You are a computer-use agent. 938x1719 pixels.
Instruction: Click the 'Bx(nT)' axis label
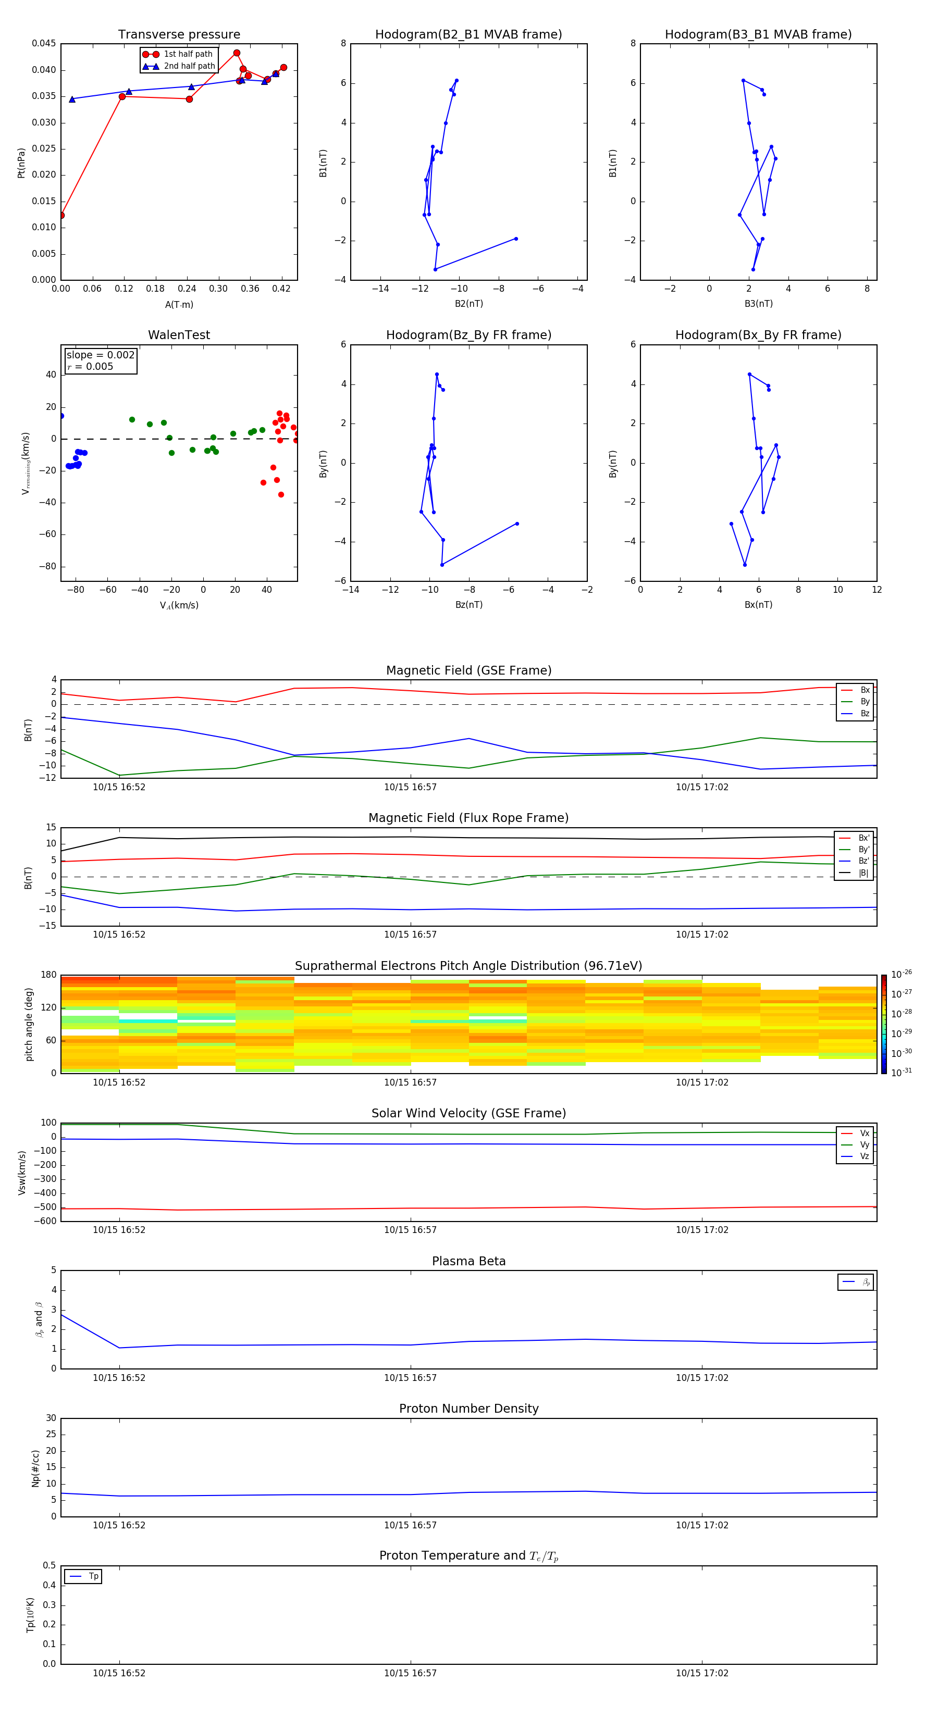[x=758, y=605]
